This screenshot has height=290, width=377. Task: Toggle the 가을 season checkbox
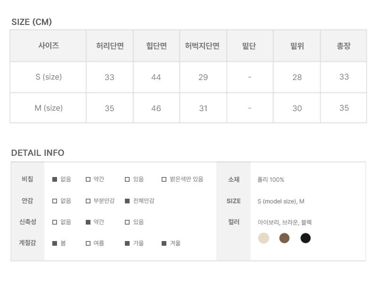point(127,243)
